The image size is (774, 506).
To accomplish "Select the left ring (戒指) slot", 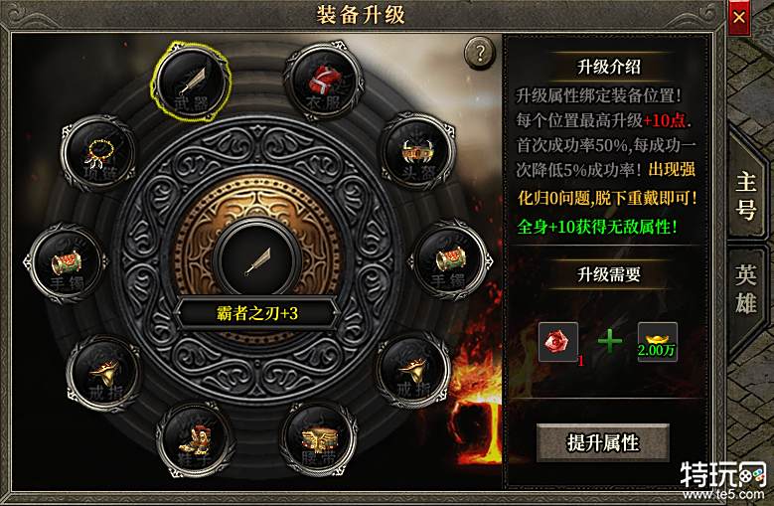I will click(x=104, y=374).
